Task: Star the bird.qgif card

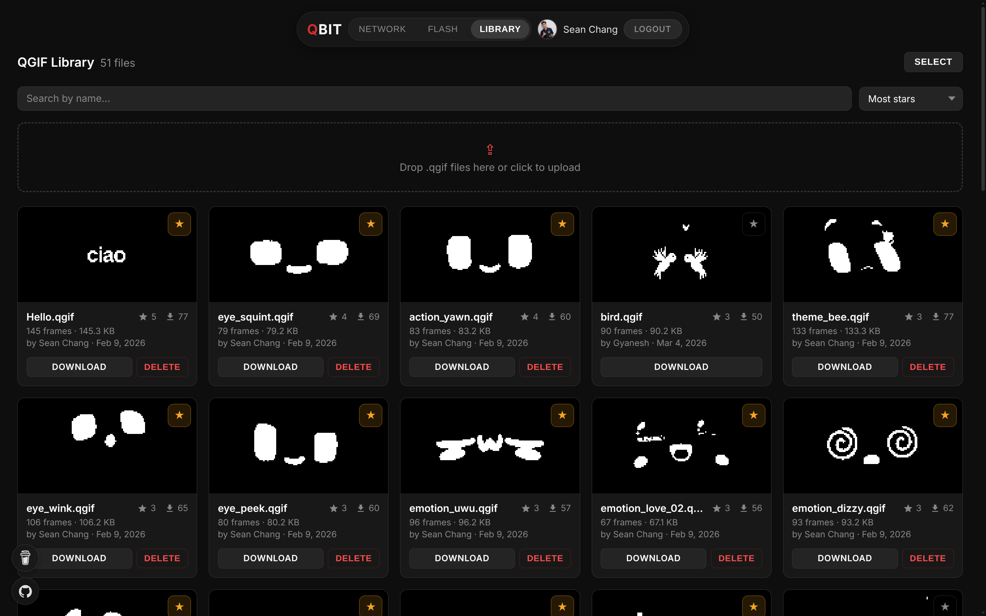Action: click(x=753, y=224)
